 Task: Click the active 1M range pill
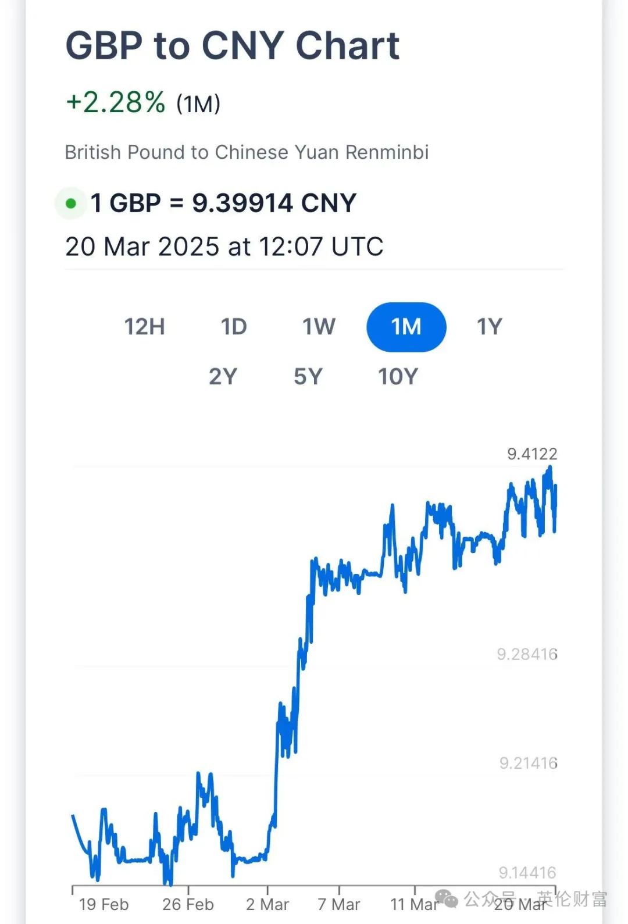[x=406, y=327]
